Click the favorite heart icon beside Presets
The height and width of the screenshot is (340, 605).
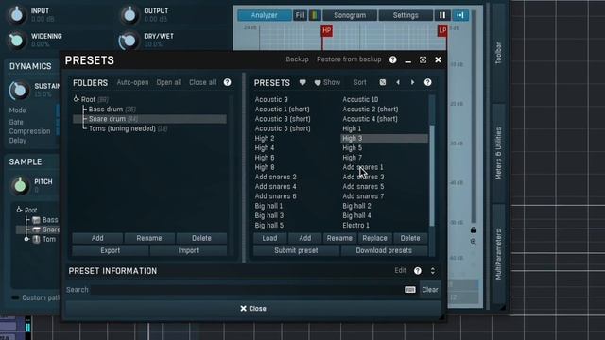pyautogui.click(x=302, y=82)
